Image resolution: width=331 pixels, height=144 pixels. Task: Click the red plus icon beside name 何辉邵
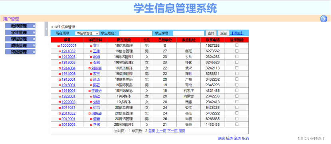(89, 113)
